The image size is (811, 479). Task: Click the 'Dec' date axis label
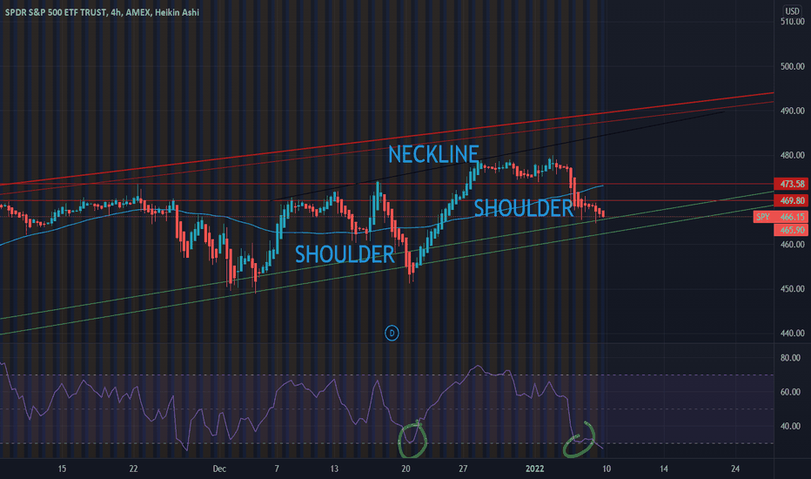point(219,469)
